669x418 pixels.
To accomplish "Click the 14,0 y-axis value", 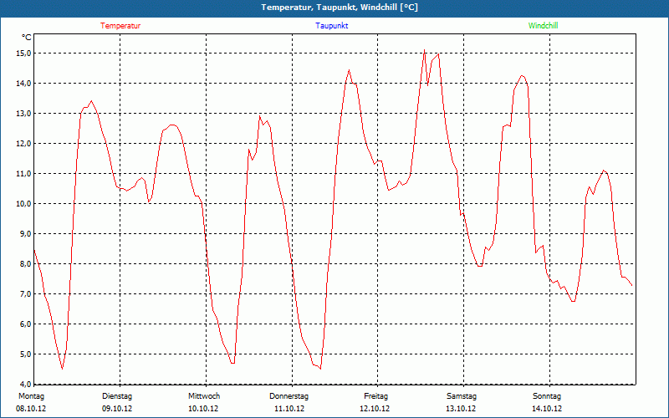I will [x=23, y=83].
